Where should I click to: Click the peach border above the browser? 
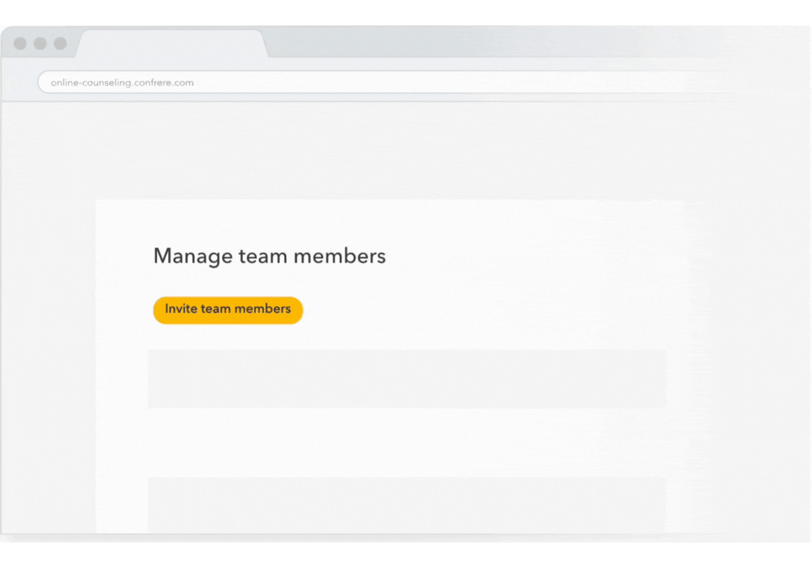point(406,12)
